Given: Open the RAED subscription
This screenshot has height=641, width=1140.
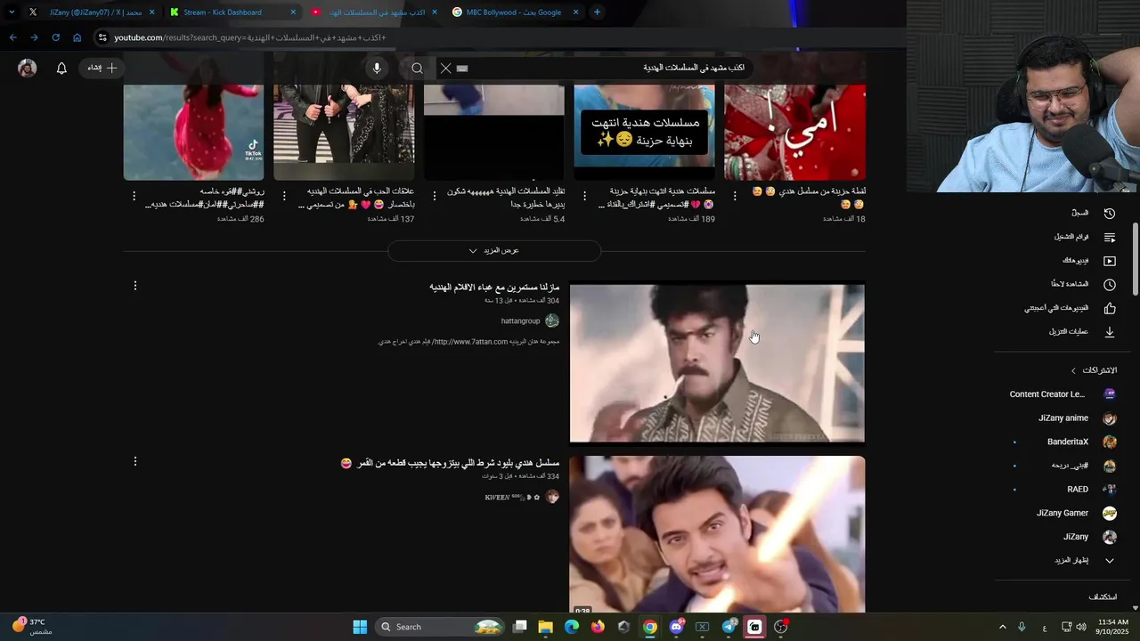Looking at the screenshot, I should pyautogui.click(x=1091, y=490).
